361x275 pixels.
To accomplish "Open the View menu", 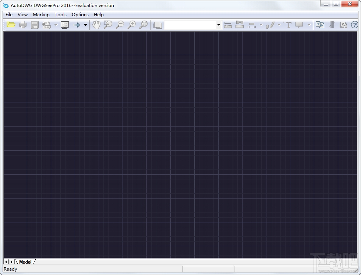I will click(x=22, y=14).
